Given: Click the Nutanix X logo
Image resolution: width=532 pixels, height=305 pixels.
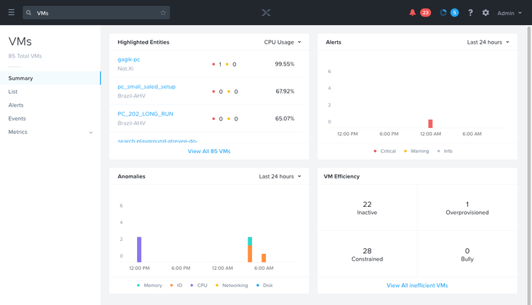Looking at the screenshot, I should tap(266, 13).
